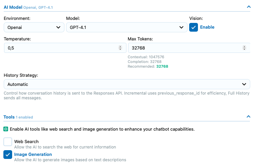Uncheck the Image Generation checkbox
This screenshot has width=261, height=167.
click(8, 155)
